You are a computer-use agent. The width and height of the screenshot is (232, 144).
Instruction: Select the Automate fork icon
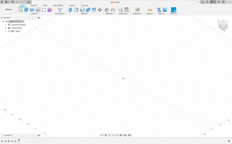click(60, 10)
